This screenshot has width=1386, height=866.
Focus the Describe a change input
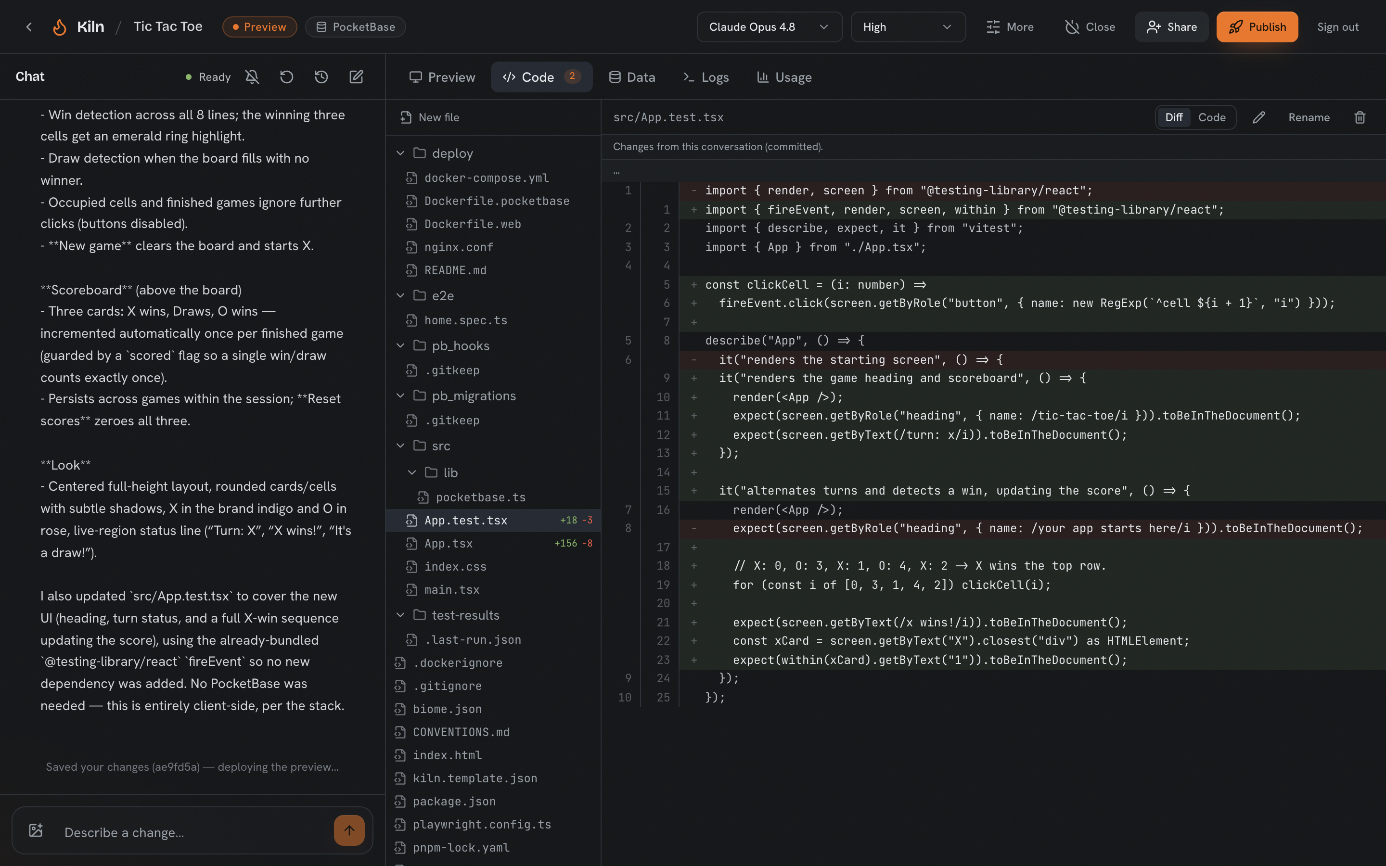pyautogui.click(x=192, y=832)
